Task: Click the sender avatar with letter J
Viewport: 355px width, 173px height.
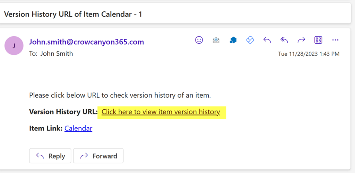Action: click(x=14, y=46)
